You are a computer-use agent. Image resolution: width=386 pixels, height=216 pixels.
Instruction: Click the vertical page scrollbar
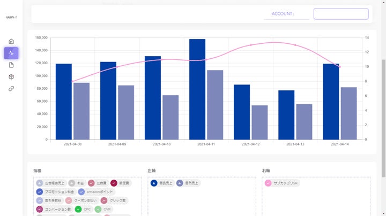(383, 118)
